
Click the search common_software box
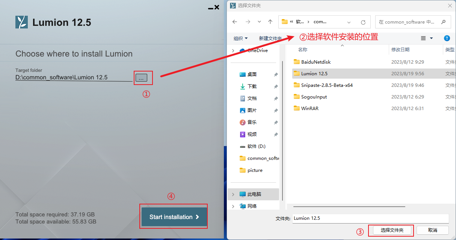413,22
